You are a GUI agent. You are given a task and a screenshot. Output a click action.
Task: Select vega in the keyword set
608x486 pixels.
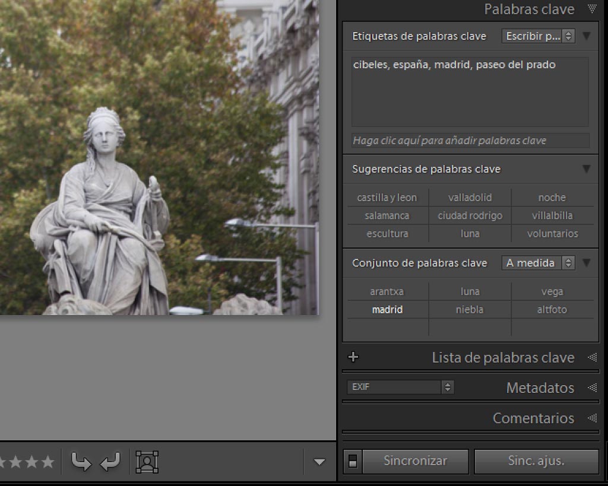pyautogui.click(x=552, y=291)
